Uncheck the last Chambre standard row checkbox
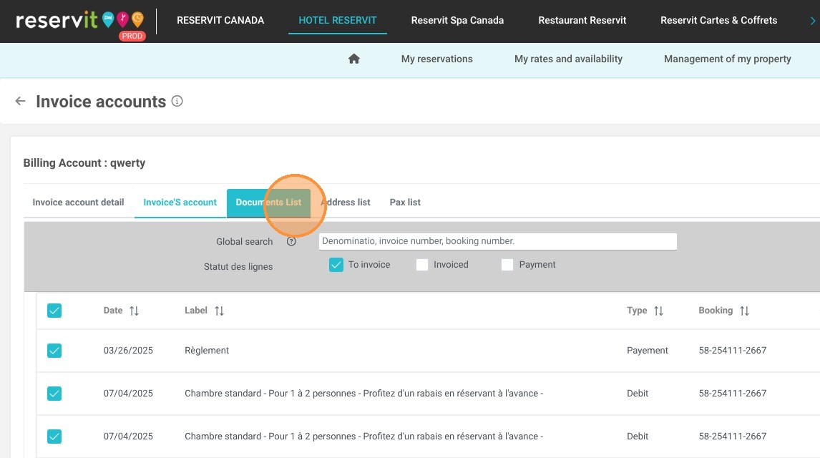 54,436
